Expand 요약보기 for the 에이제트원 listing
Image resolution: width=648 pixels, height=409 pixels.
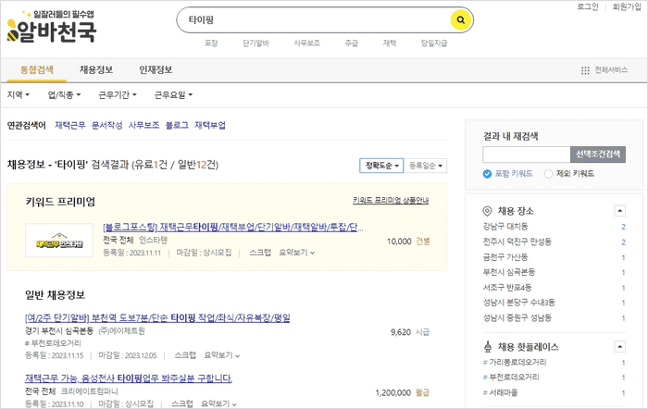(x=222, y=355)
